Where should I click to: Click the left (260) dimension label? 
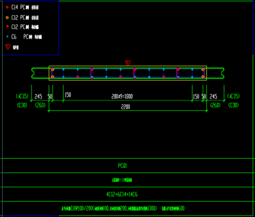[x=40, y=105]
